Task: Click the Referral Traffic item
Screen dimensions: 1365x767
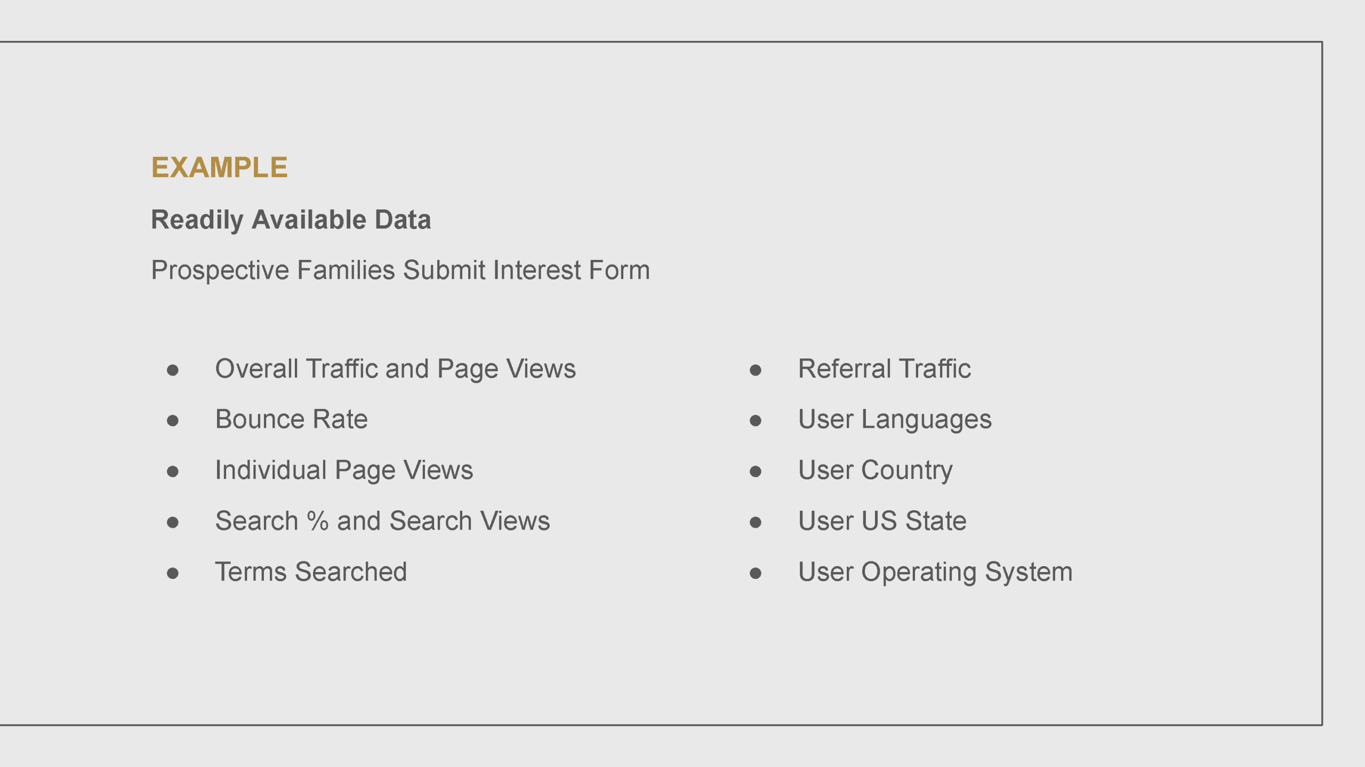Action: [884, 369]
